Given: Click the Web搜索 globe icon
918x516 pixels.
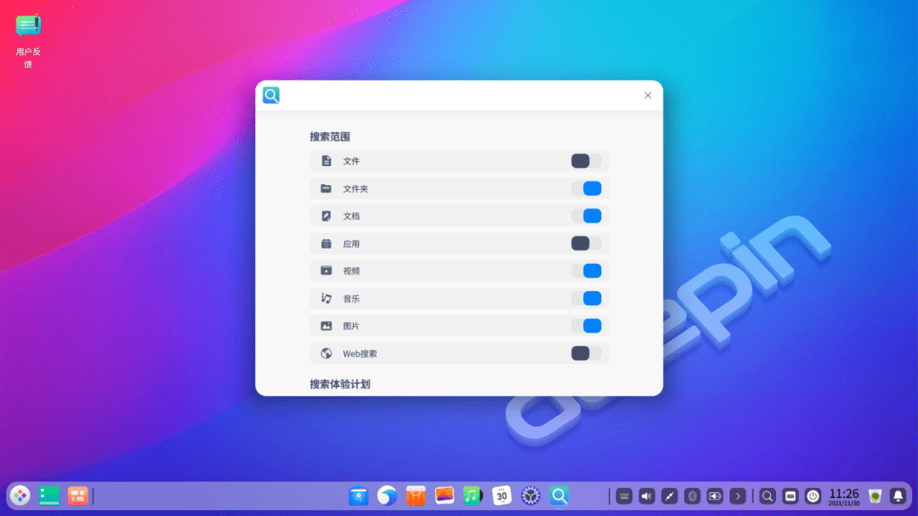Looking at the screenshot, I should click(x=326, y=353).
